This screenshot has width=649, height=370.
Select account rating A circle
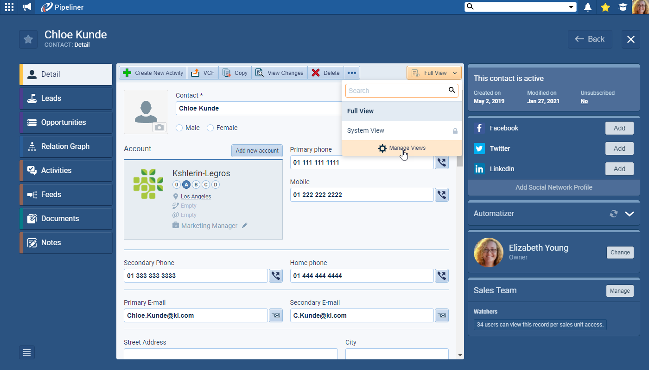coord(186,185)
